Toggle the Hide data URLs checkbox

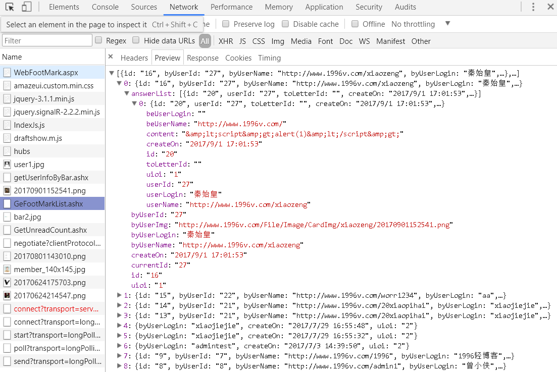(x=136, y=40)
